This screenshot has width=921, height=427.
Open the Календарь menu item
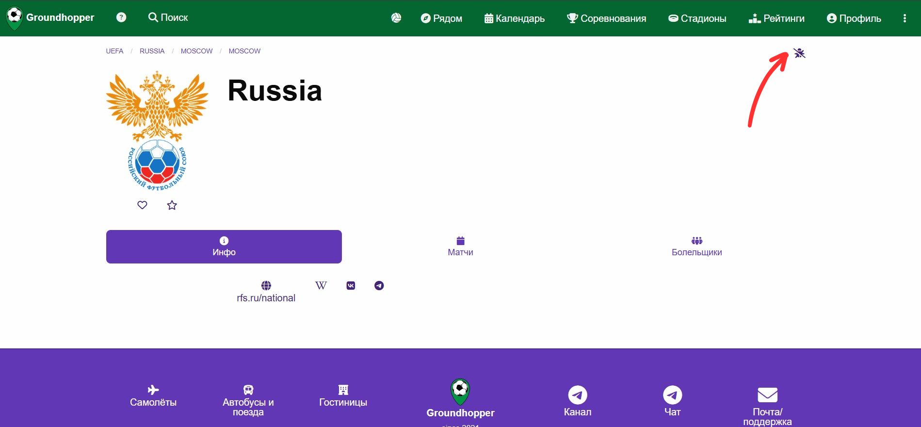[x=515, y=18]
